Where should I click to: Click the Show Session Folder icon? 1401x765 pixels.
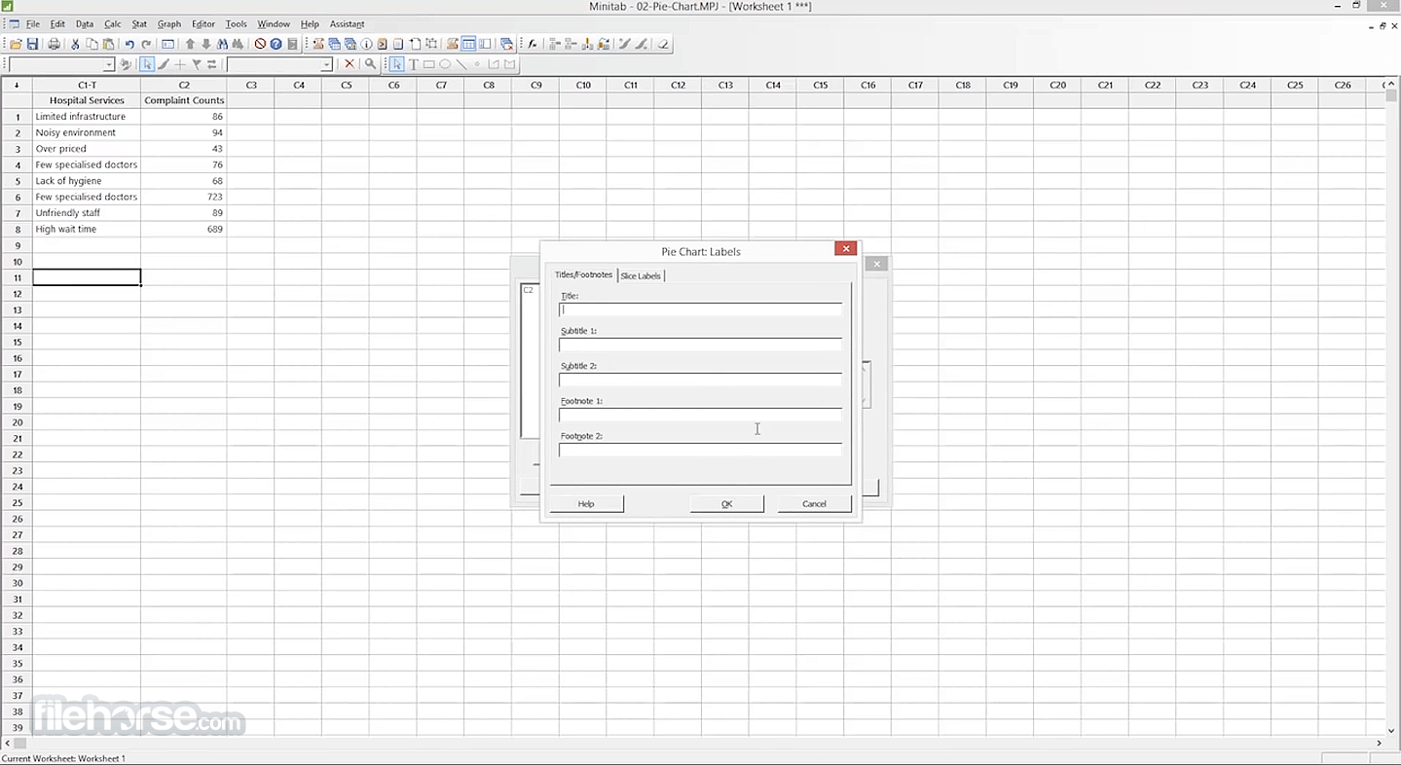point(317,44)
